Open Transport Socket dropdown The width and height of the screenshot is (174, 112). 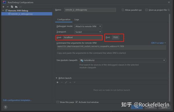click(88, 32)
